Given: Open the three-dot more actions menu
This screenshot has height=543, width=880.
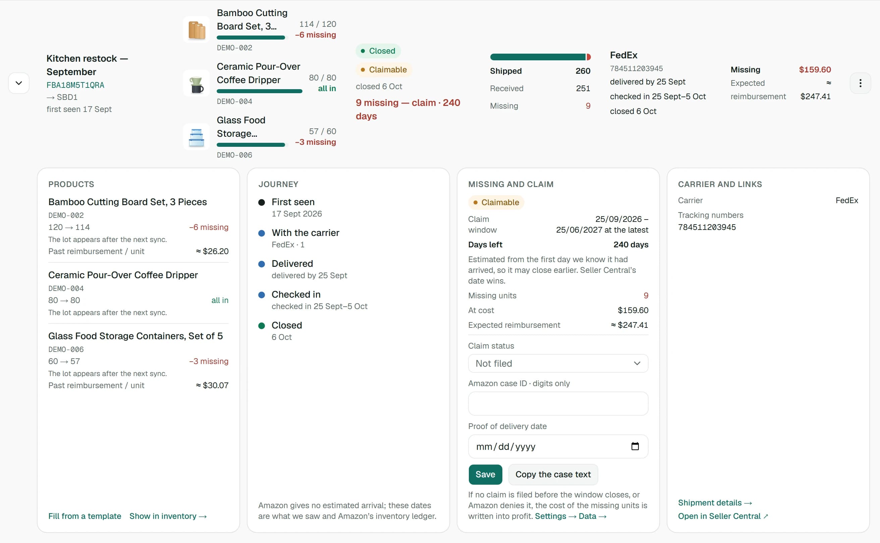Looking at the screenshot, I should click(x=860, y=83).
